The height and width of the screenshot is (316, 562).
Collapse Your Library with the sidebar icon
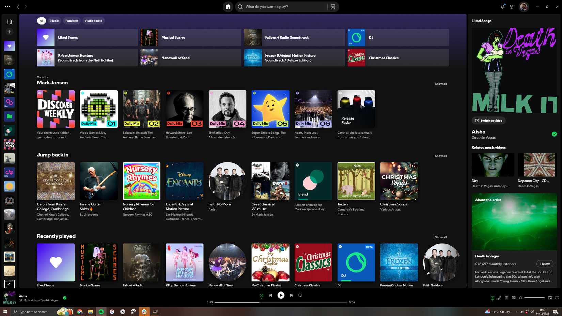(9, 21)
